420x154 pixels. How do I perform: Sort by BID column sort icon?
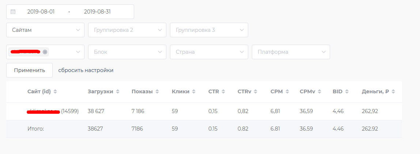[347, 91]
